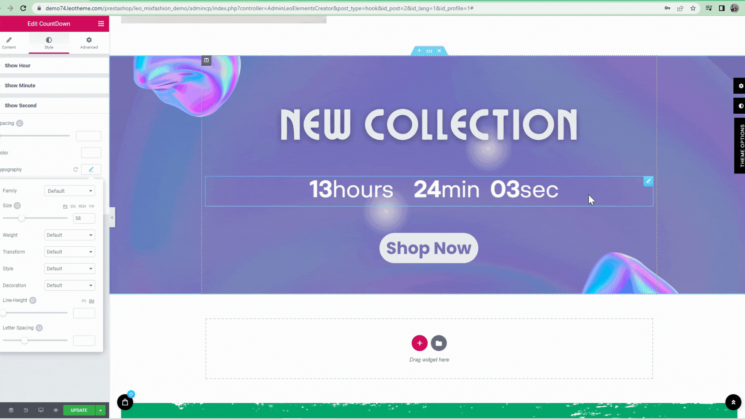Toggle preview with the eye icon
Image resolution: width=745 pixels, height=419 pixels.
click(55, 410)
